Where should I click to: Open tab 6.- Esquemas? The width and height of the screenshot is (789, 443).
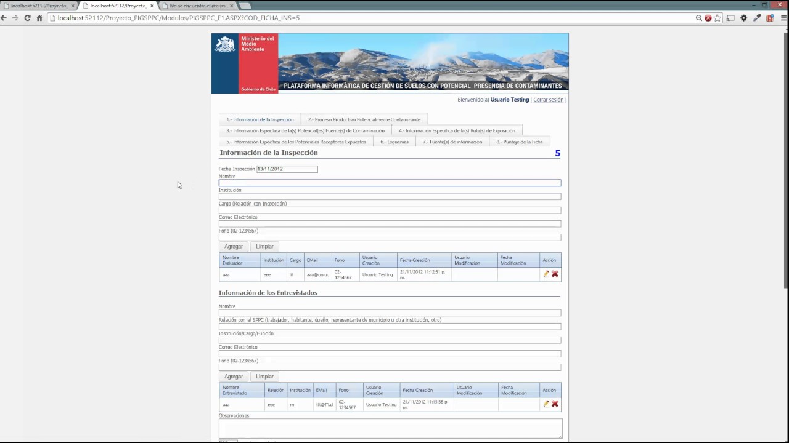coord(394,142)
